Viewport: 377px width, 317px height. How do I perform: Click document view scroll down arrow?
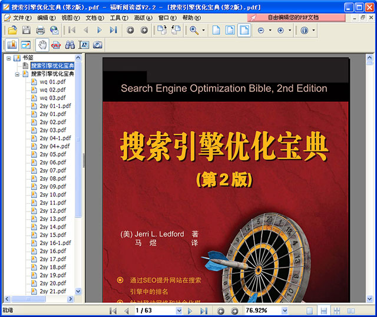[369, 299]
